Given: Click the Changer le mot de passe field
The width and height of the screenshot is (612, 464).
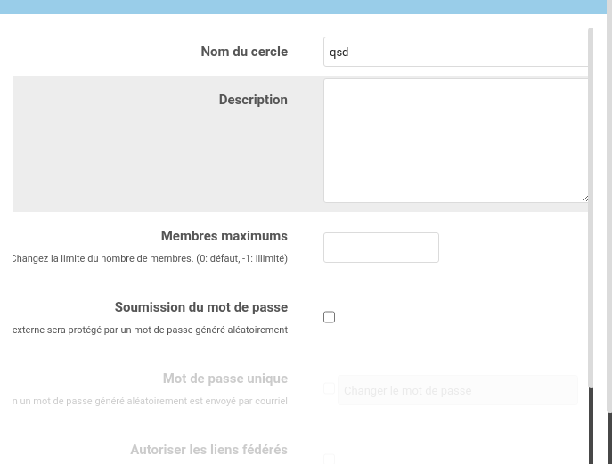Looking at the screenshot, I should point(457,390).
